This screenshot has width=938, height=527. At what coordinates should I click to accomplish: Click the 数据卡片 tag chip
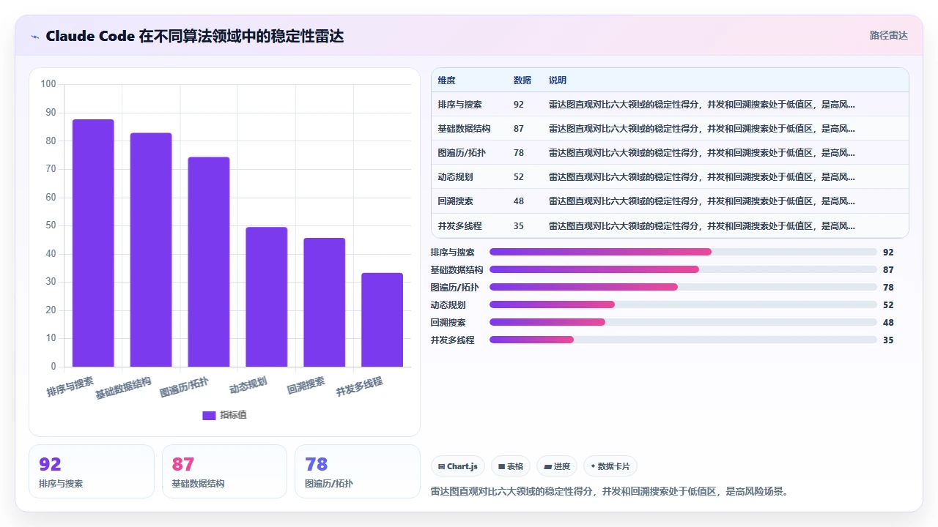[x=610, y=466]
